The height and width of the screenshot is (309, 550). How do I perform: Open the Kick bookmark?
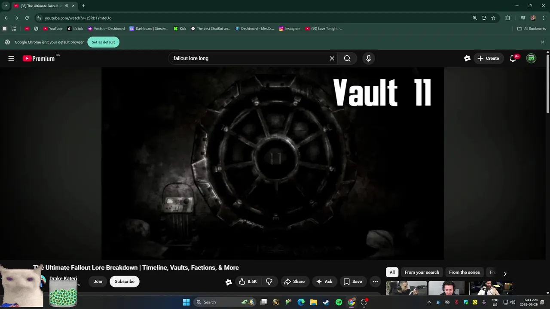tap(180, 29)
